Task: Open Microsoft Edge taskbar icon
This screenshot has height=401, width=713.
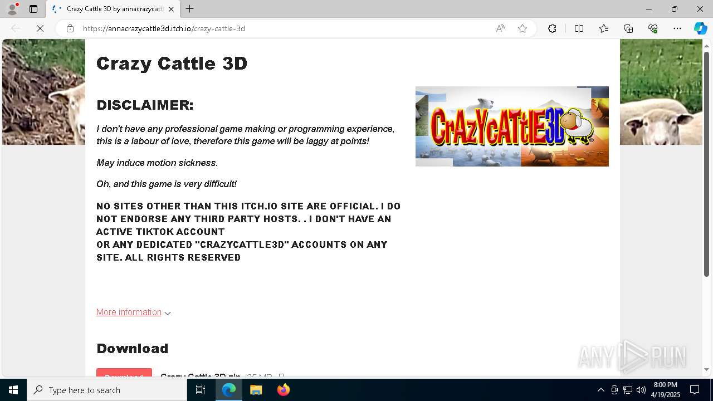Action: click(x=229, y=390)
